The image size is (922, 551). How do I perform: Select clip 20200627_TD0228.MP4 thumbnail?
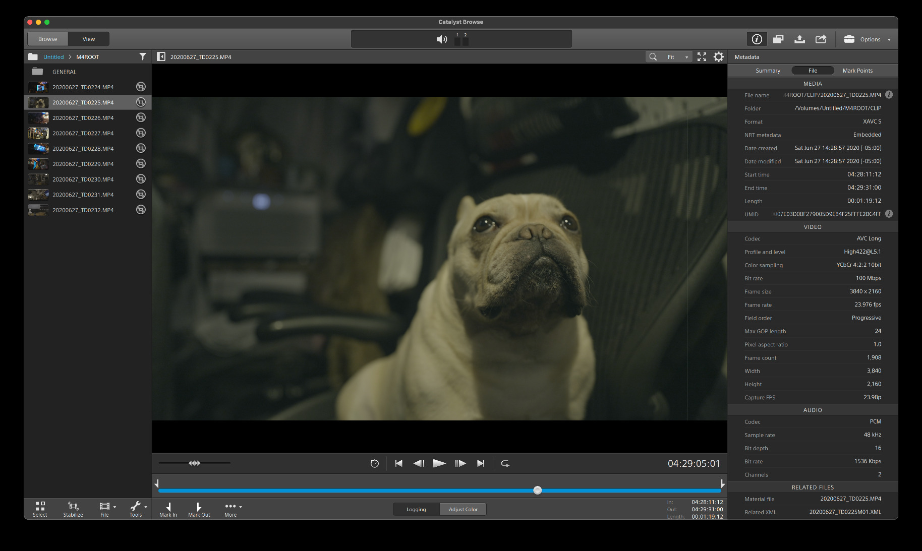pyautogui.click(x=38, y=149)
